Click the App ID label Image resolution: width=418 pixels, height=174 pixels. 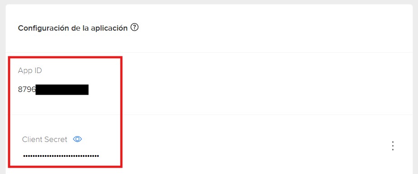click(30, 71)
